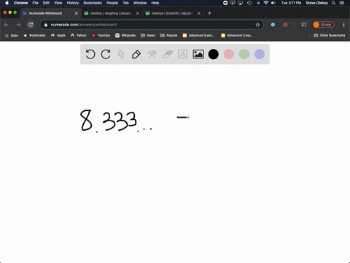The image size is (350, 263).
Task: Open the Chrome application menu
Action: 20,3
